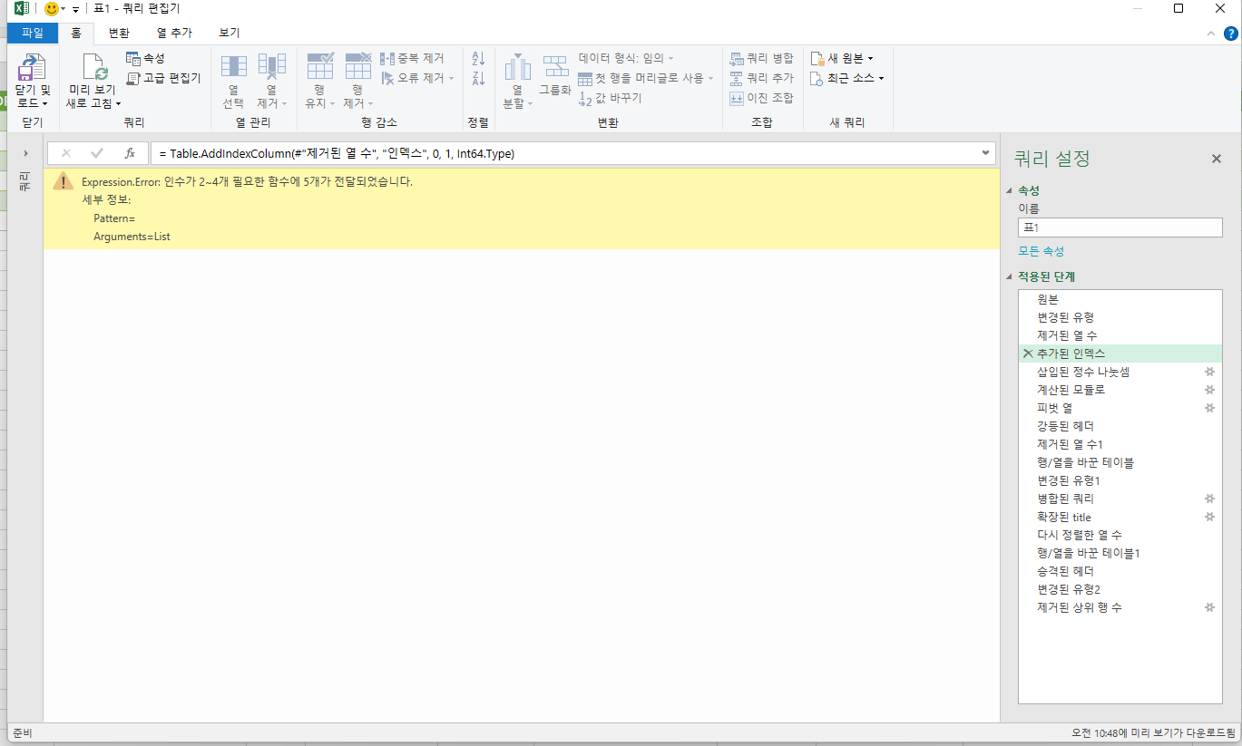Select the 승격된 헤더 step

[x=1120, y=571]
